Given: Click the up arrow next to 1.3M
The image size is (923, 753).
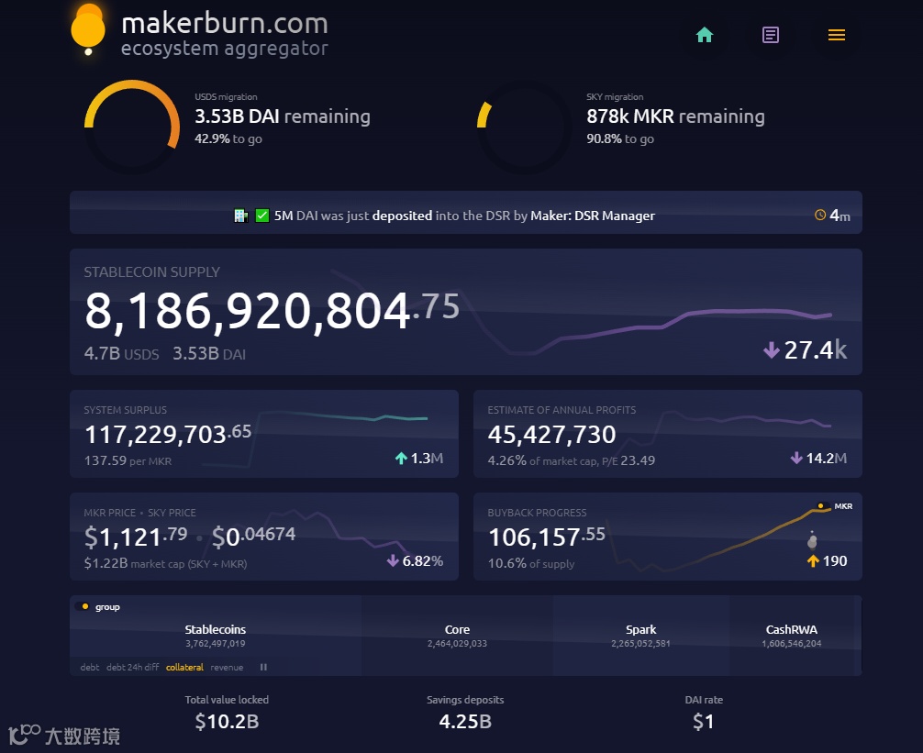Looking at the screenshot, I should pyautogui.click(x=401, y=459).
